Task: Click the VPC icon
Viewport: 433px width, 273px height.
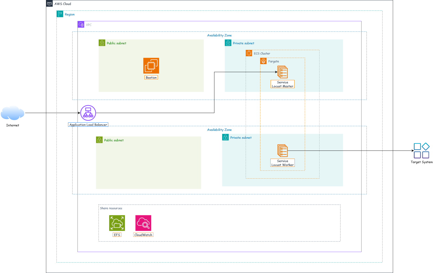Action: pos(81,24)
